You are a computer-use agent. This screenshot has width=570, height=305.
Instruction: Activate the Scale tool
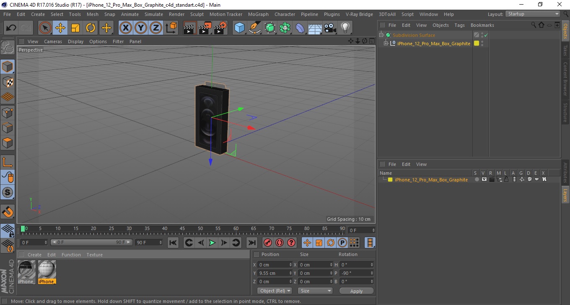point(75,28)
